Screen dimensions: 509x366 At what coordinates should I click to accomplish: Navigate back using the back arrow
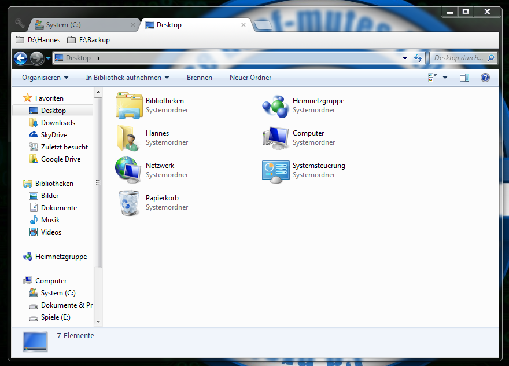pyautogui.click(x=20, y=58)
